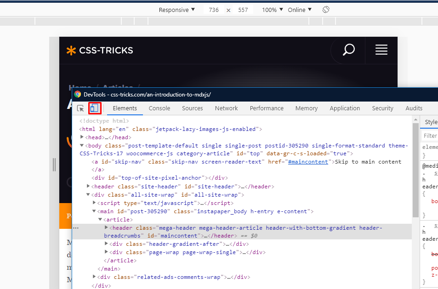Open the CSS-Tricks search icon
Screen dimensions: 438x289
pyautogui.click(x=348, y=50)
